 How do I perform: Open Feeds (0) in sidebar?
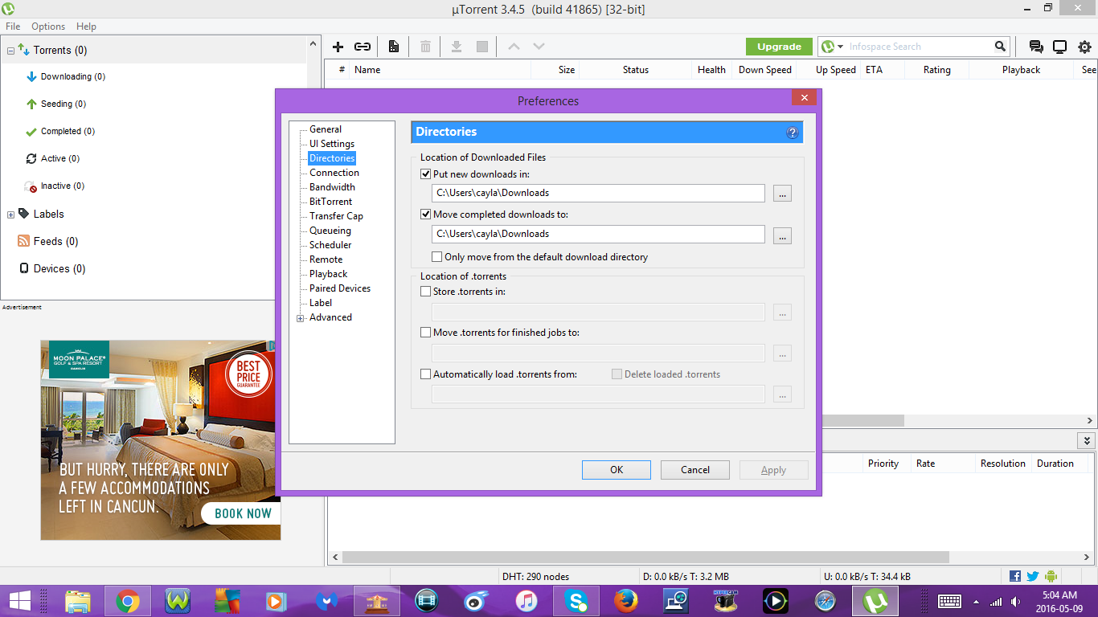55,242
